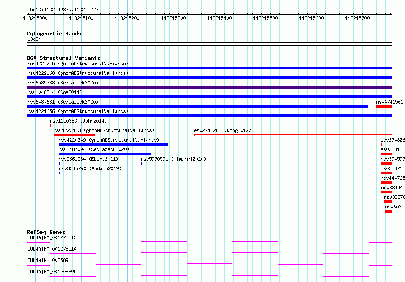Click the red nsv4222443 variant bar

pyautogui.click(x=74, y=135)
